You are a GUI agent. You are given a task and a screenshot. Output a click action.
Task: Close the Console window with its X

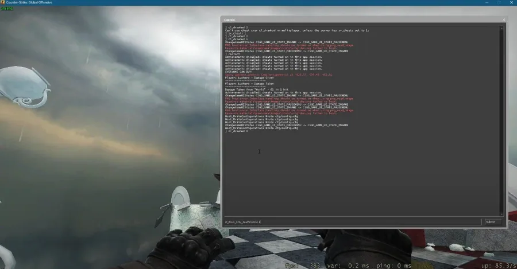[x=503, y=20]
